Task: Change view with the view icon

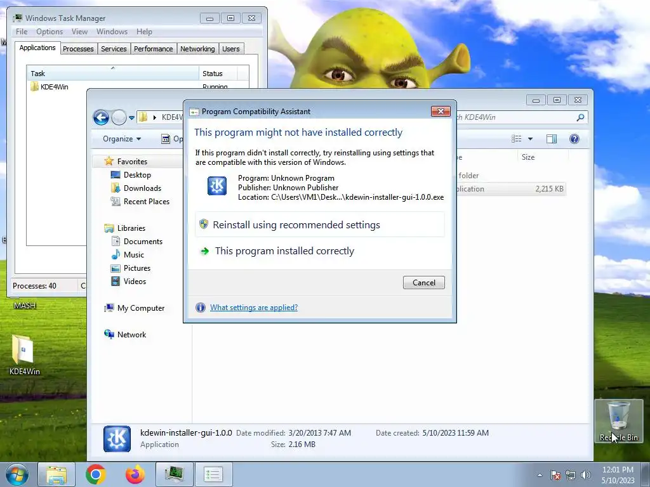Action: pyautogui.click(x=516, y=139)
